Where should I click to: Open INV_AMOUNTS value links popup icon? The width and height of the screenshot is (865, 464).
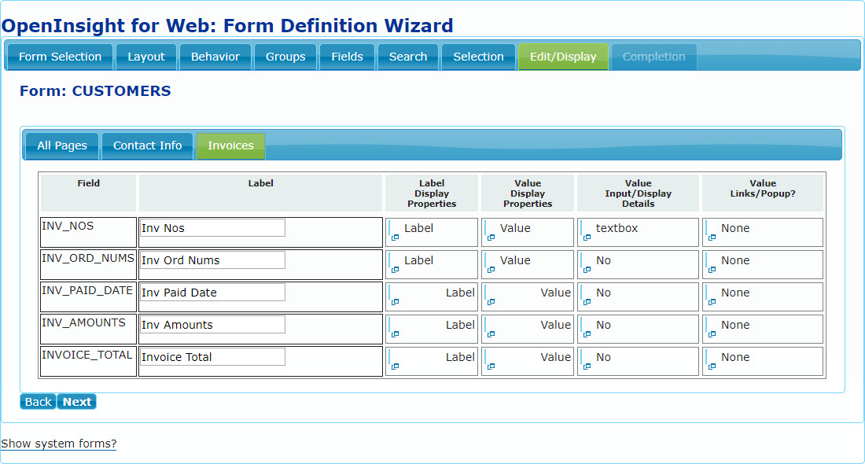point(712,334)
